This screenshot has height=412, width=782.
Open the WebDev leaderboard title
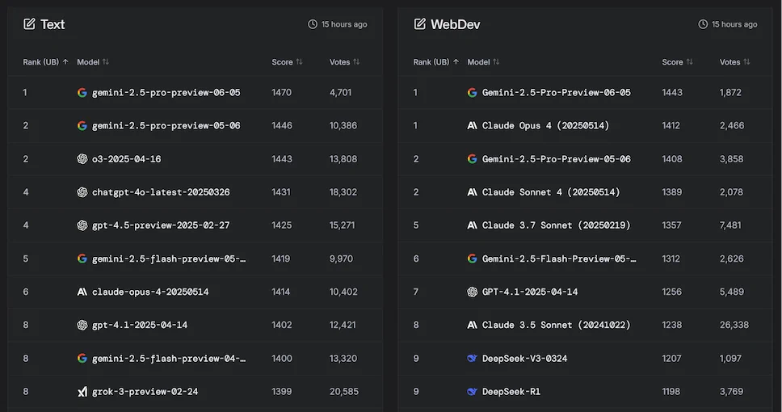point(456,24)
